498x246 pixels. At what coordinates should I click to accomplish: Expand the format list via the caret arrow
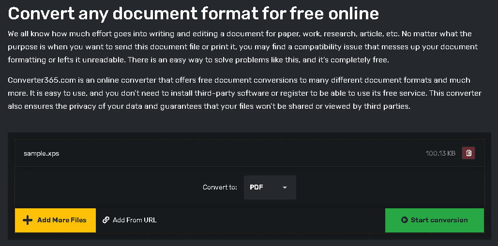tap(285, 188)
